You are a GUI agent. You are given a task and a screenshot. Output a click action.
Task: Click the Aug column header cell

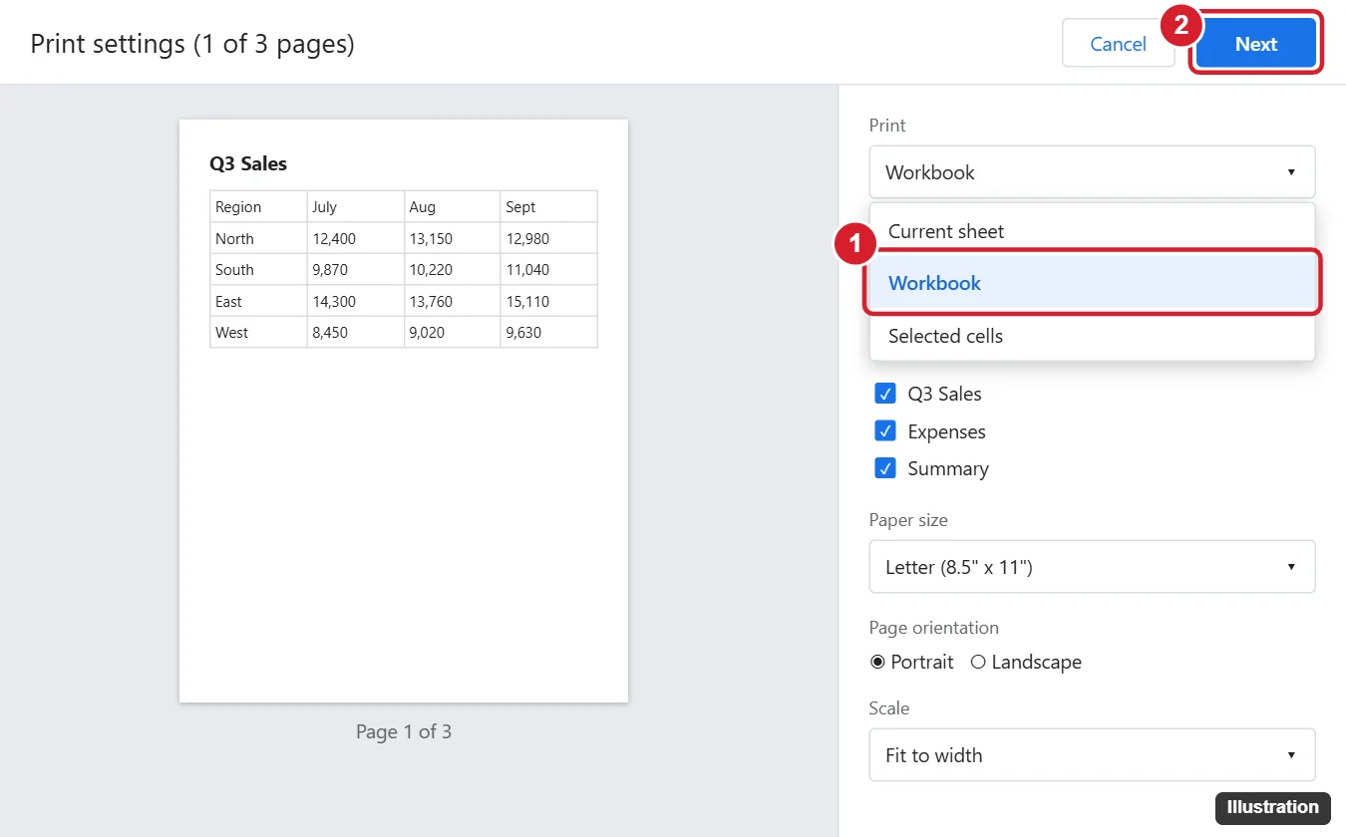point(452,207)
